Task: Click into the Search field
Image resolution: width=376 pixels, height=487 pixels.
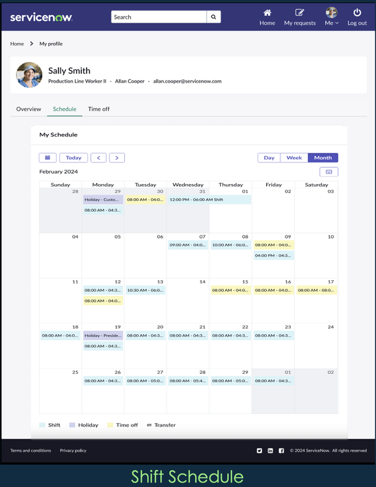Action: [159, 17]
